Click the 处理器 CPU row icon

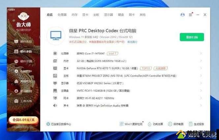click(x=55, y=53)
